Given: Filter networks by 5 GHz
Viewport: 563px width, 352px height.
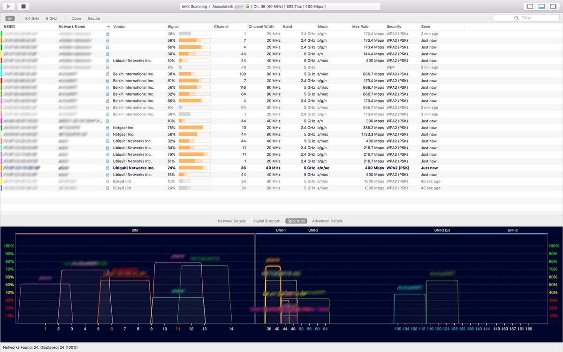Looking at the screenshot, I should coord(51,18).
